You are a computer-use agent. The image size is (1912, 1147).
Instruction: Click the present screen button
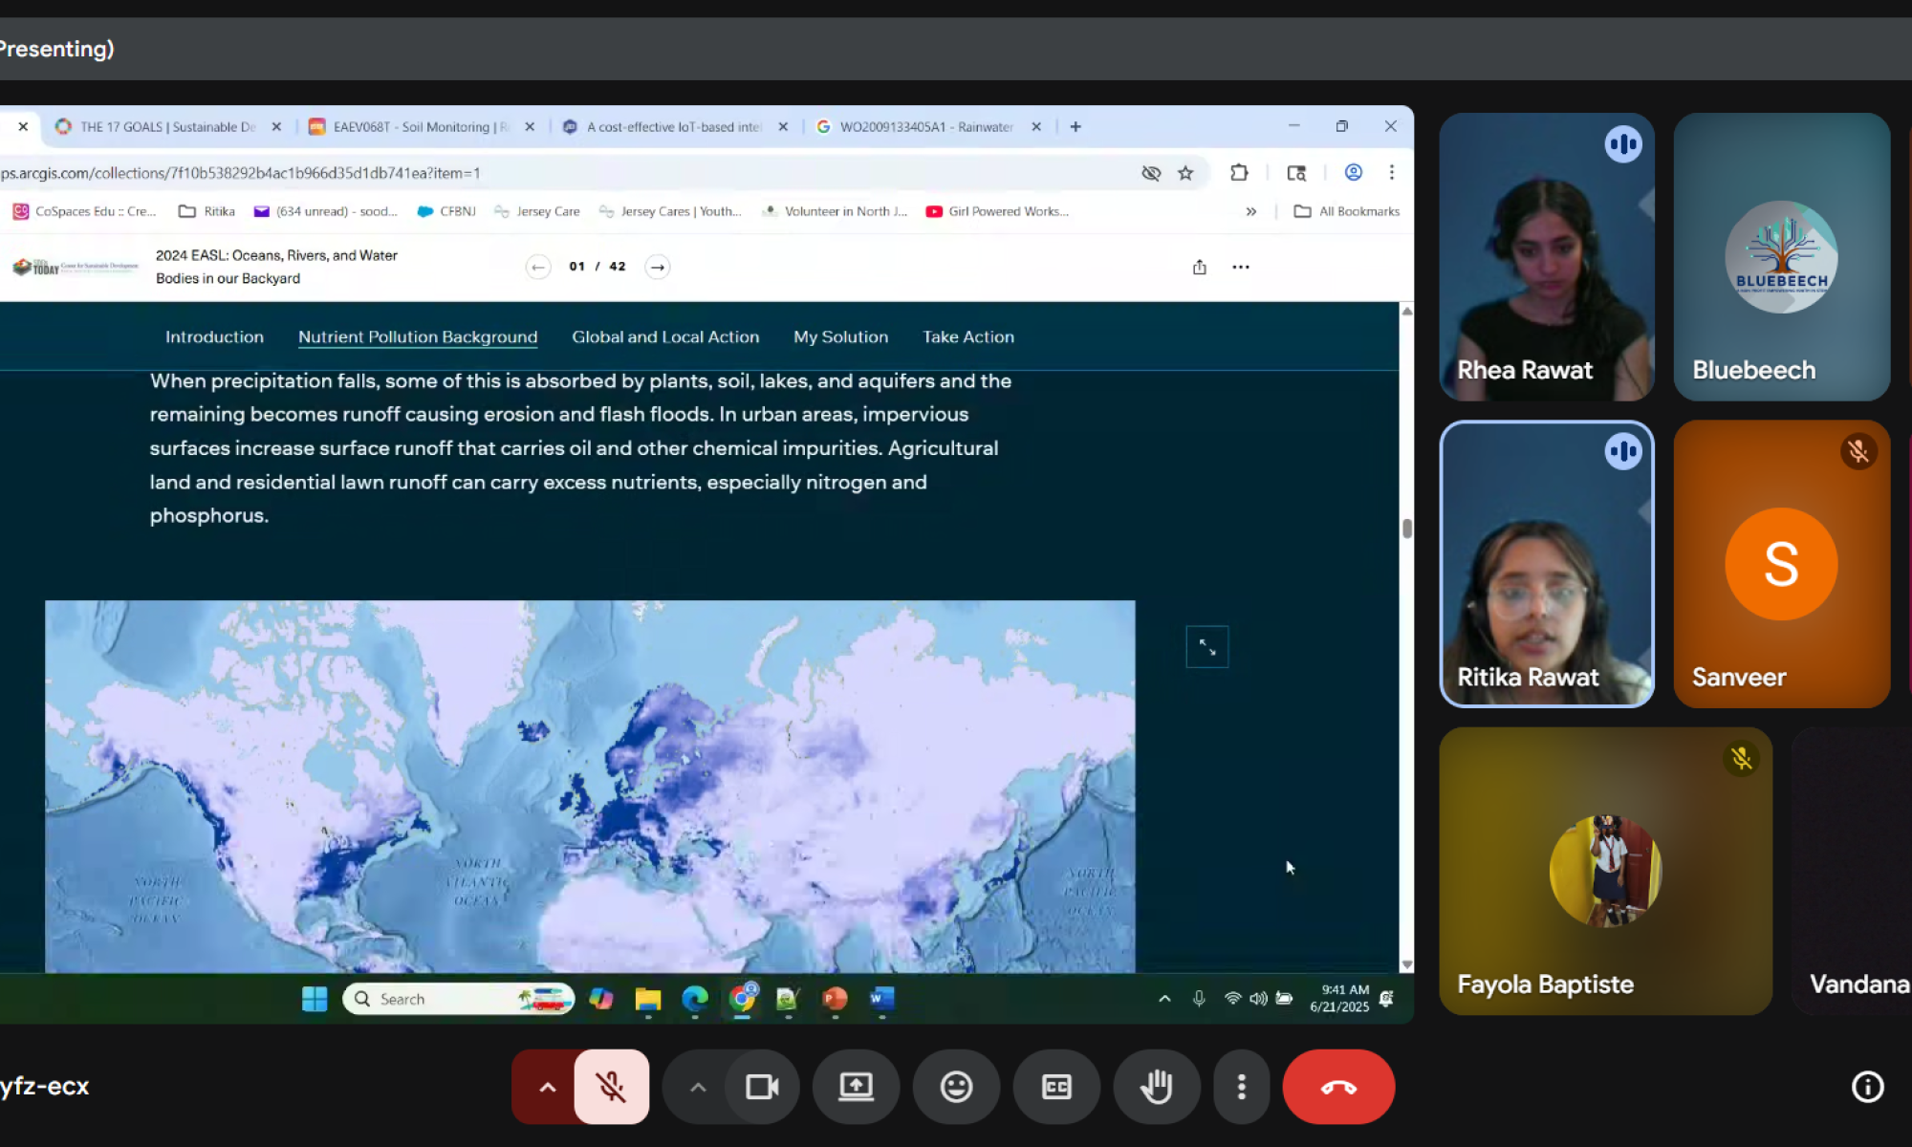click(x=856, y=1087)
